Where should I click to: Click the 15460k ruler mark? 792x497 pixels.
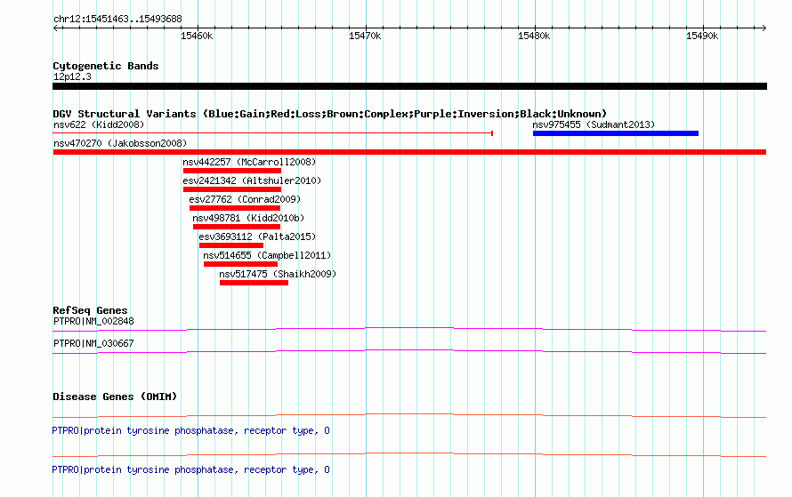(x=197, y=36)
